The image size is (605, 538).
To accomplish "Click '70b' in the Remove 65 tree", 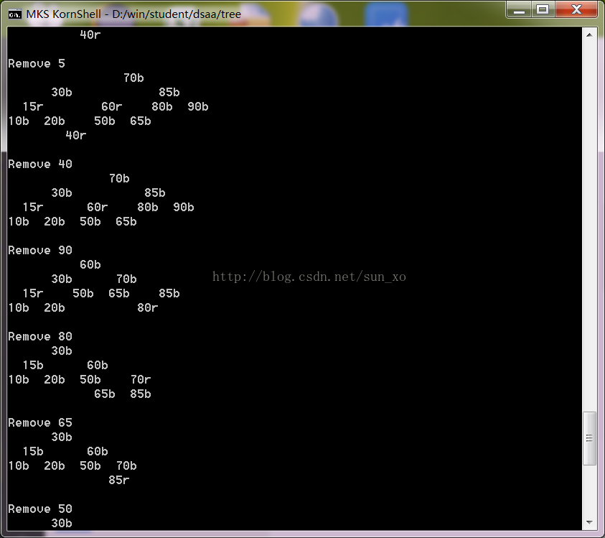I will pos(126,465).
